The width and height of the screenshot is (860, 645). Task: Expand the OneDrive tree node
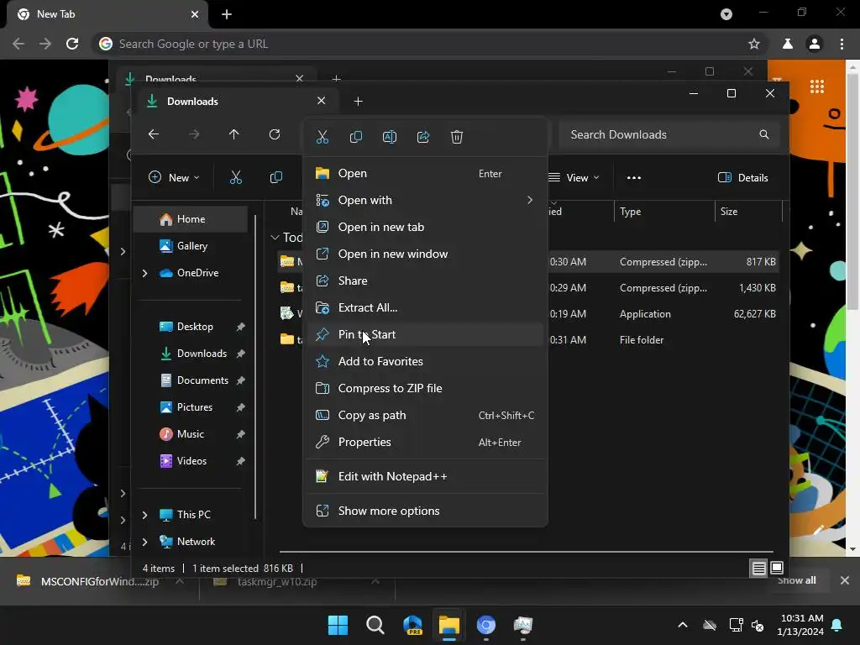point(144,273)
